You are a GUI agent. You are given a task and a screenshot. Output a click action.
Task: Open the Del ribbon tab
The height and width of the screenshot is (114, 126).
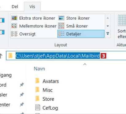pyautogui.click(x=15, y=7)
